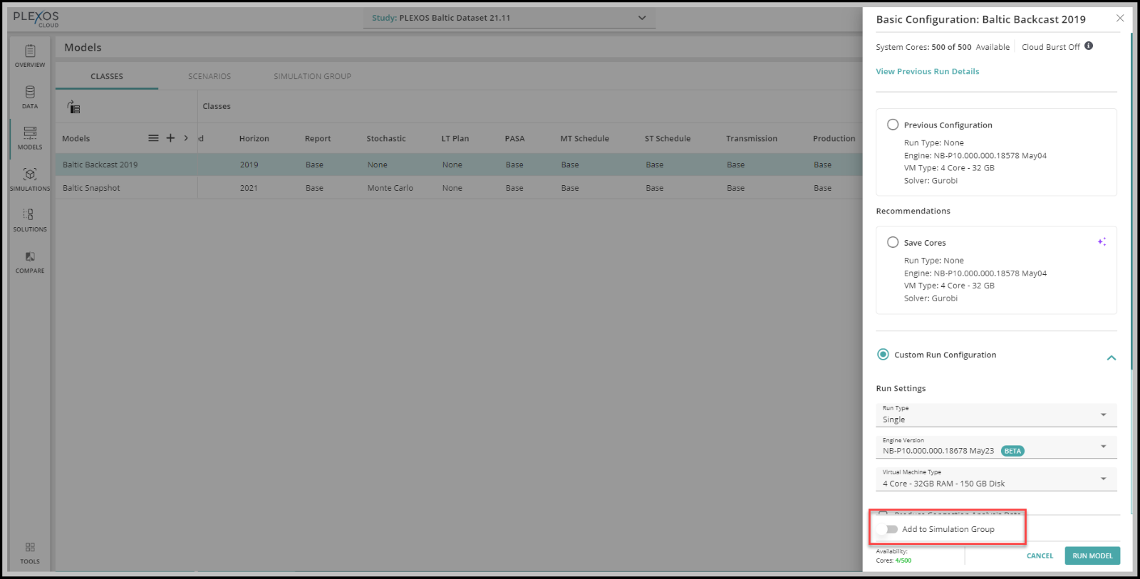Click the LT Plan column header
Viewport: 1140px width, 579px height.
[455, 139]
